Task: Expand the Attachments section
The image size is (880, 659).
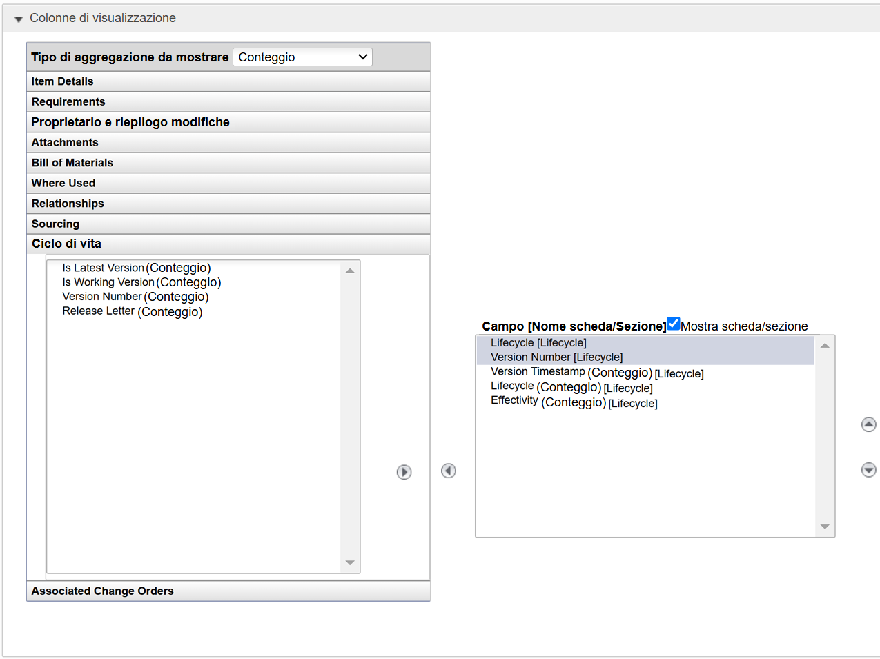Action: pyautogui.click(x=64, y=142)
